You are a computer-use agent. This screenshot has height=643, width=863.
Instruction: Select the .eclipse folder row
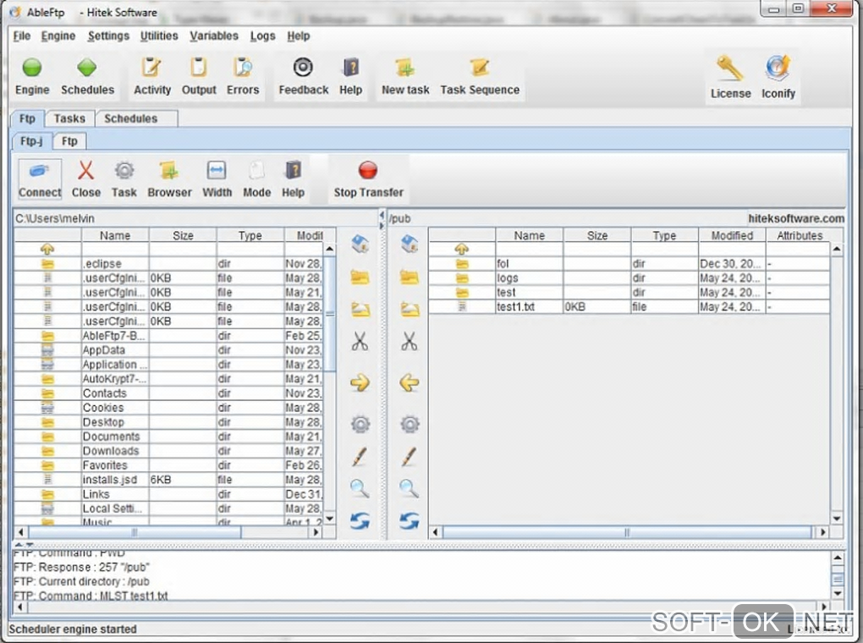pyautogui.click(x=168, y=264)
